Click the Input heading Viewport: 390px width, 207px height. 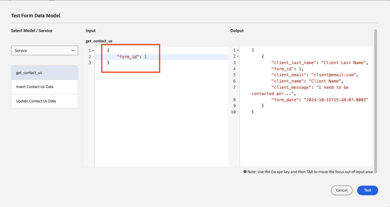click(91, 31)
